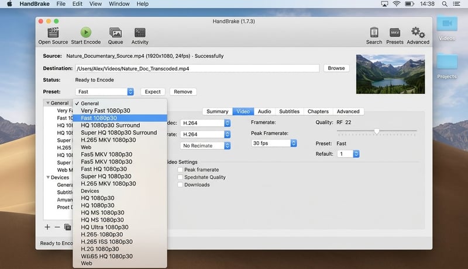This screenshot has height=269, width=468.
Task: Open the Window menu
Action: pos(119,4)
